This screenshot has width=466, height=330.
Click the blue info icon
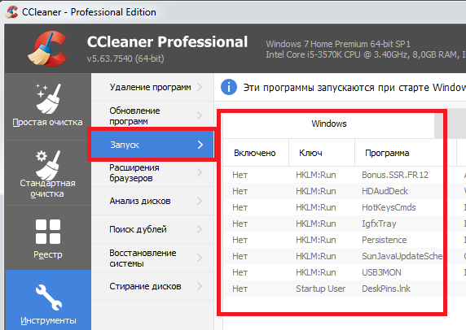point(229,88)
